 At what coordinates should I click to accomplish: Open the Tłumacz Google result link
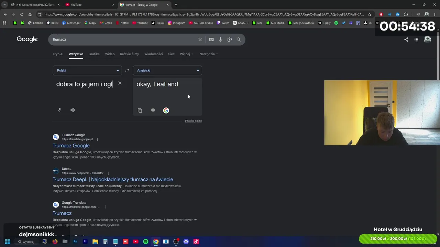click(x=71, y=145)
